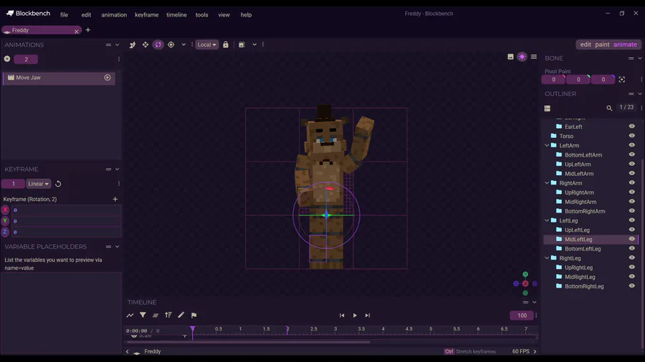This screenshot has height=362, width=645.
Task: Hide the Torso bone
Action: tap(632, 136)
